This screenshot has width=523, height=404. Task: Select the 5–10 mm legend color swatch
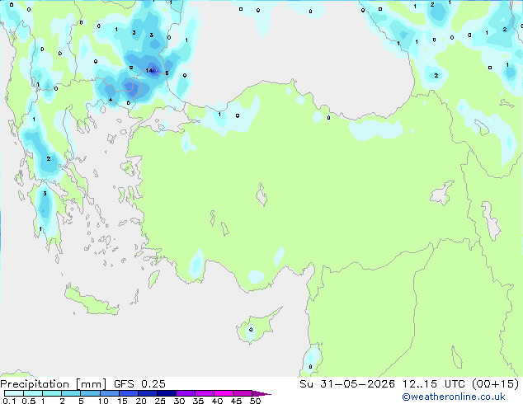tap(91, 393)
